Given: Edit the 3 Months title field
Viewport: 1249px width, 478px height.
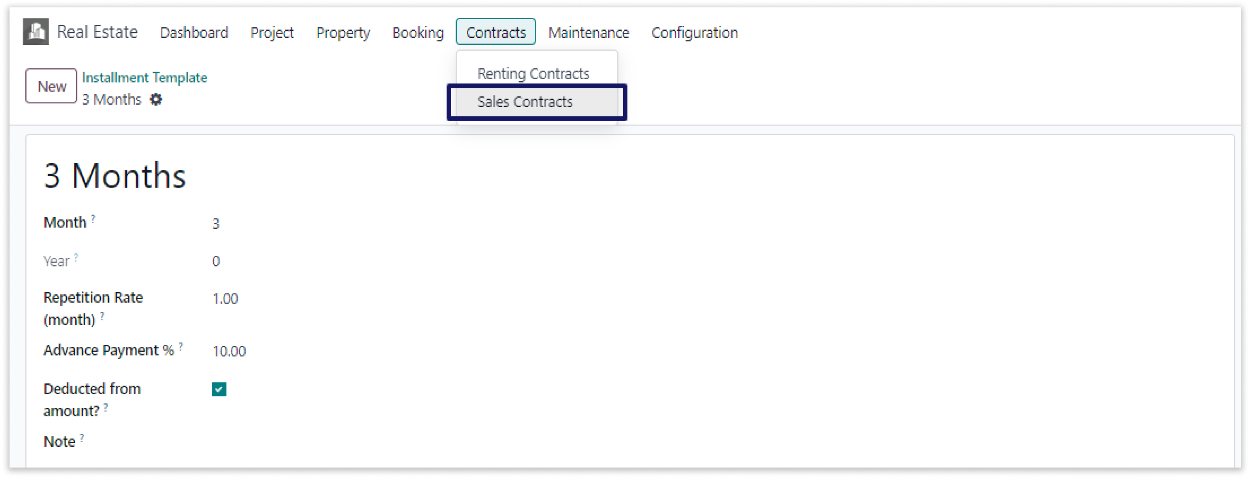Looking at the screenshot, I should click(115, 175).
